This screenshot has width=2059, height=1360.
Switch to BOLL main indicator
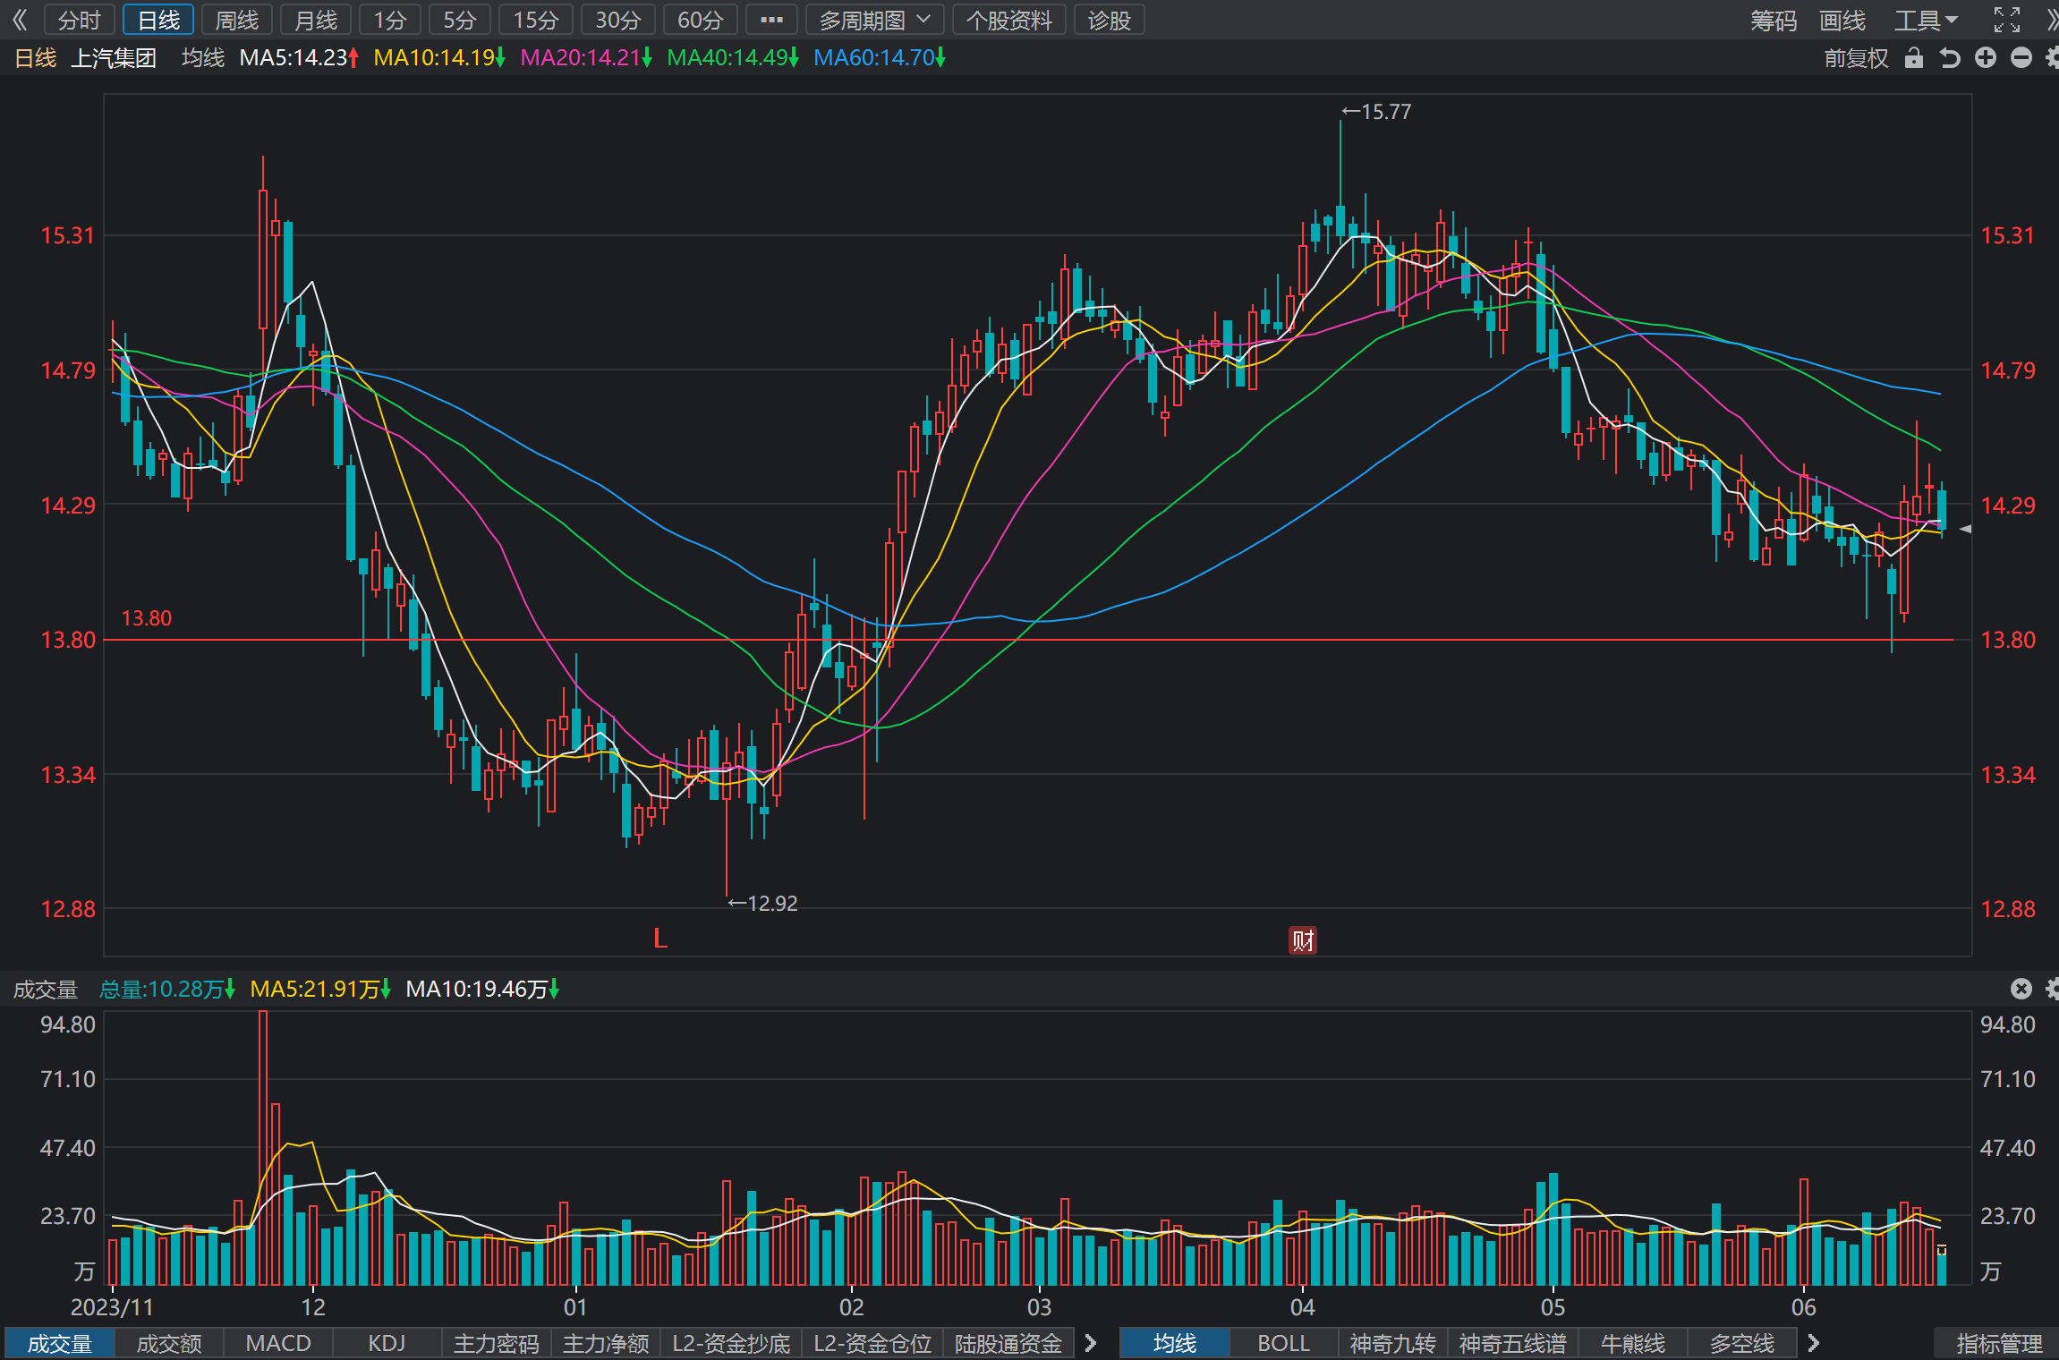tap(1284, 1343)
